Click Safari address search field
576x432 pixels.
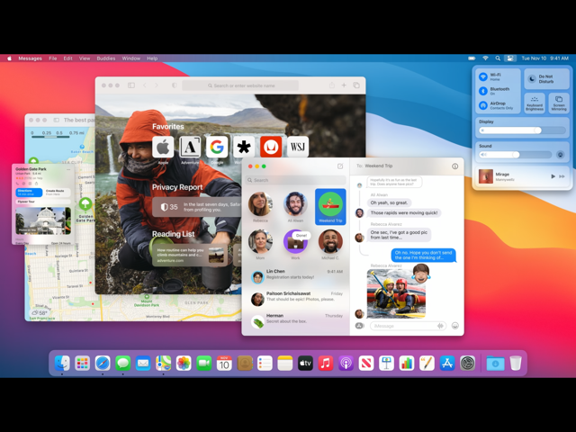tap(240, 85)
